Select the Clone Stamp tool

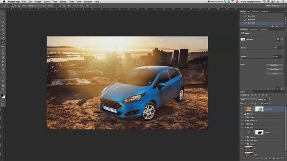[x=3, y=46]
